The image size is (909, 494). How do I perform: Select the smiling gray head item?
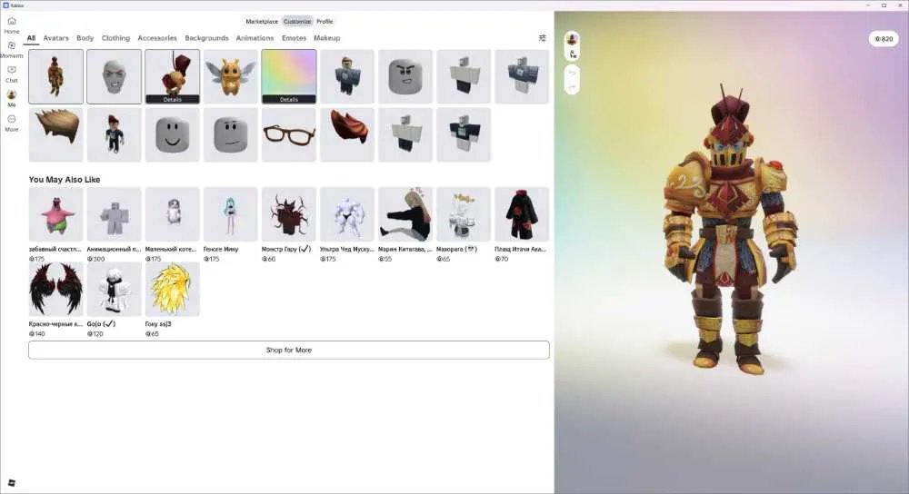click(x=172, y=134)
